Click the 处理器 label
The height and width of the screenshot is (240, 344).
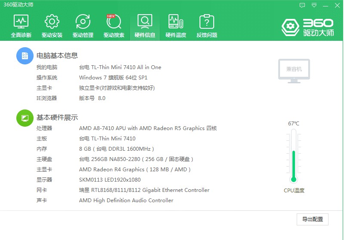(44, 128)
